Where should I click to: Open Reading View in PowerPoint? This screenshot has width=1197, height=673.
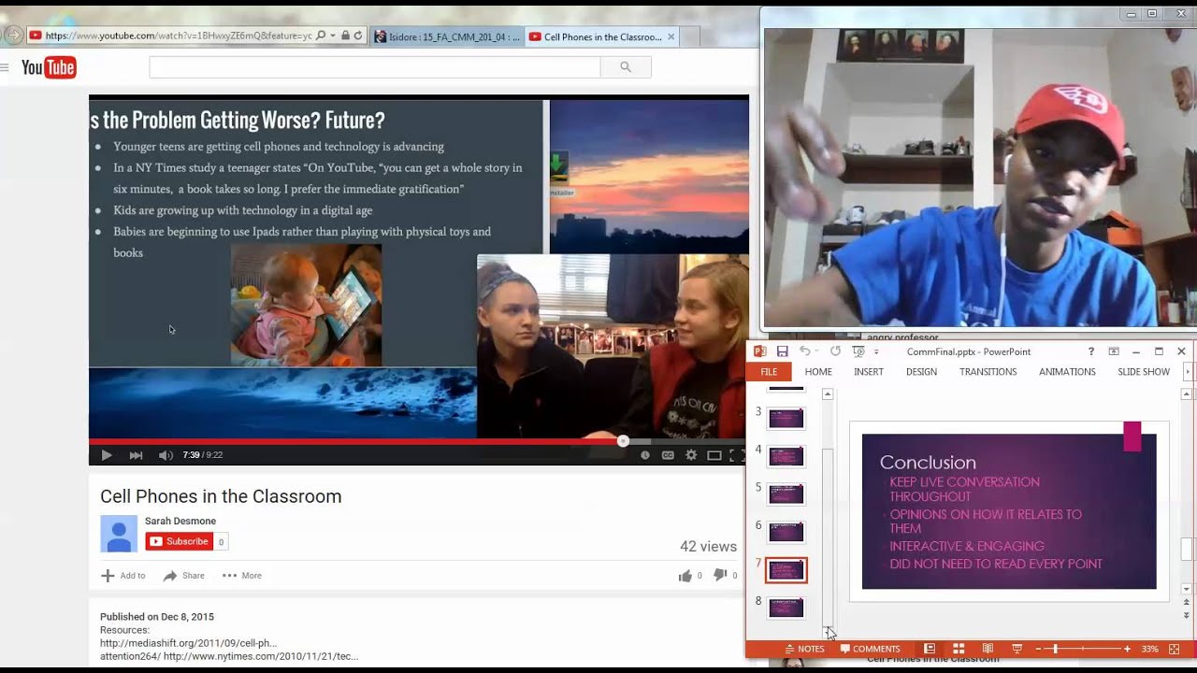coord(988,649)
